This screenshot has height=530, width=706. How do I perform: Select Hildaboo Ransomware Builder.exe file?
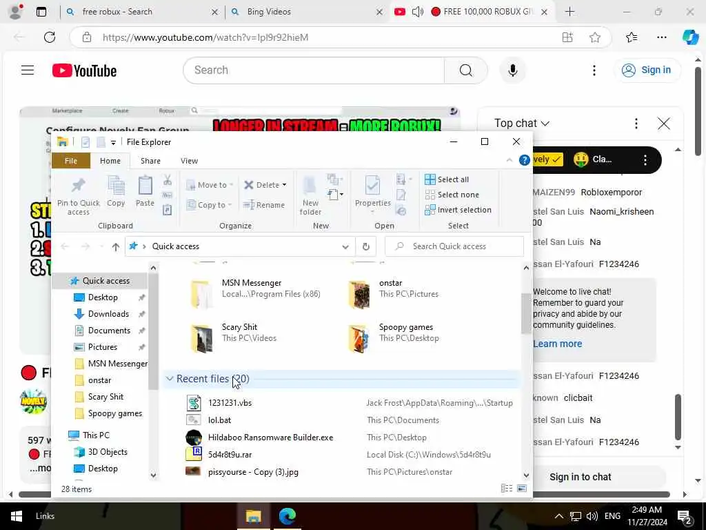pyautogui.click(x=270, y=437)
